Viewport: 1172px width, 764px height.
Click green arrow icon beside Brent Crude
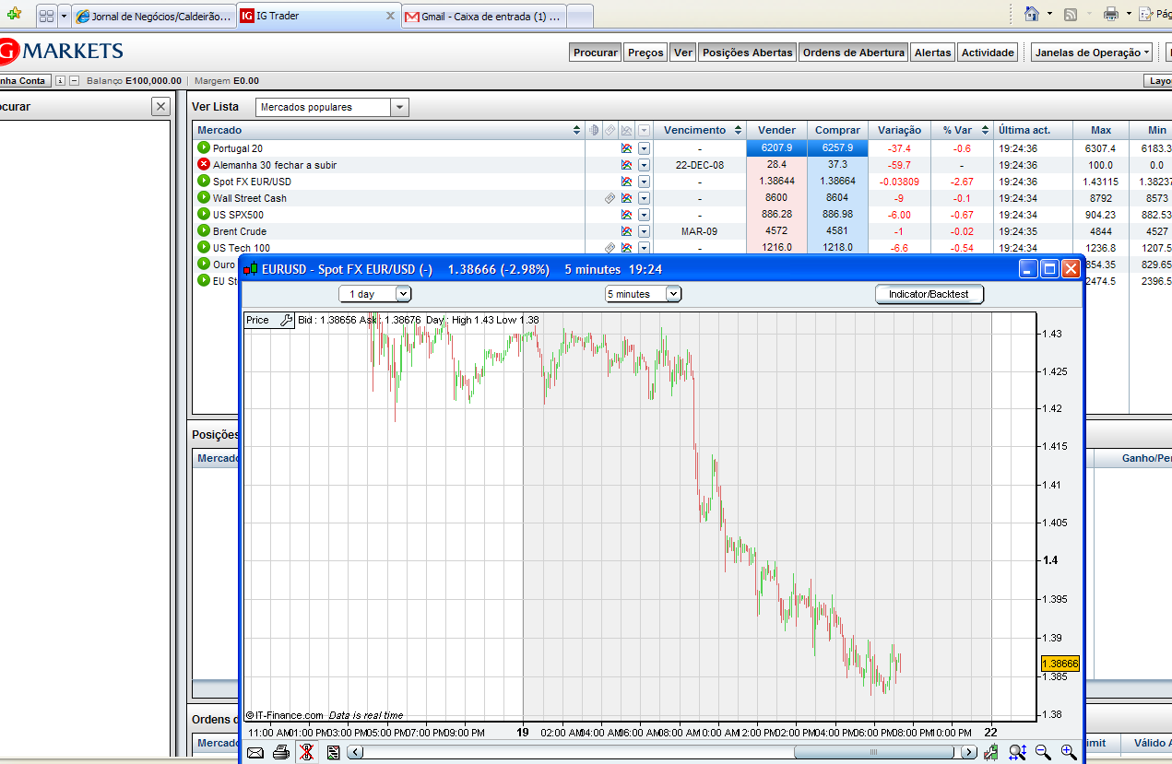pyautogui.click(x=204, y=230)
